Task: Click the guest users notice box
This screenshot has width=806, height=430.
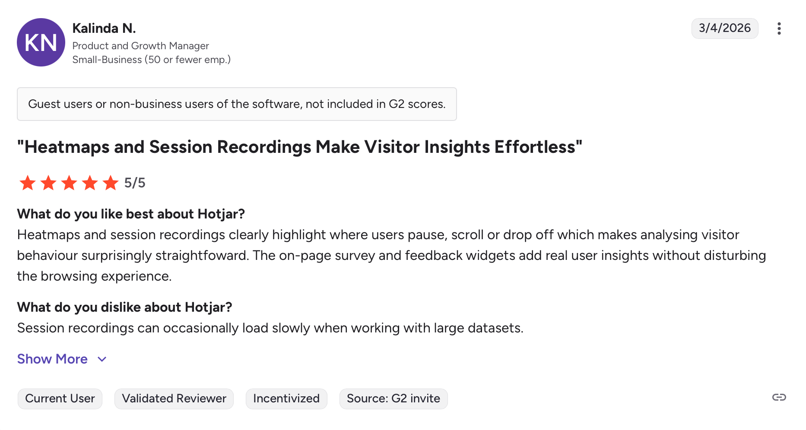Action: [x=237, y=104]
